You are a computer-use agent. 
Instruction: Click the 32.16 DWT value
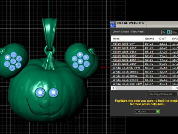point(163,44)
